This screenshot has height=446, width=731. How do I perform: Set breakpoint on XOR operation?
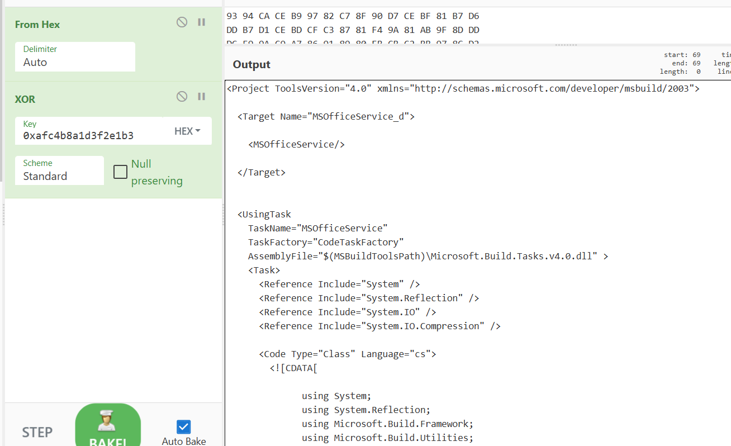[202, 97]
